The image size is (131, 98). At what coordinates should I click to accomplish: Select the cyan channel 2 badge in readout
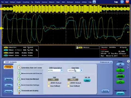pos(6,50)
